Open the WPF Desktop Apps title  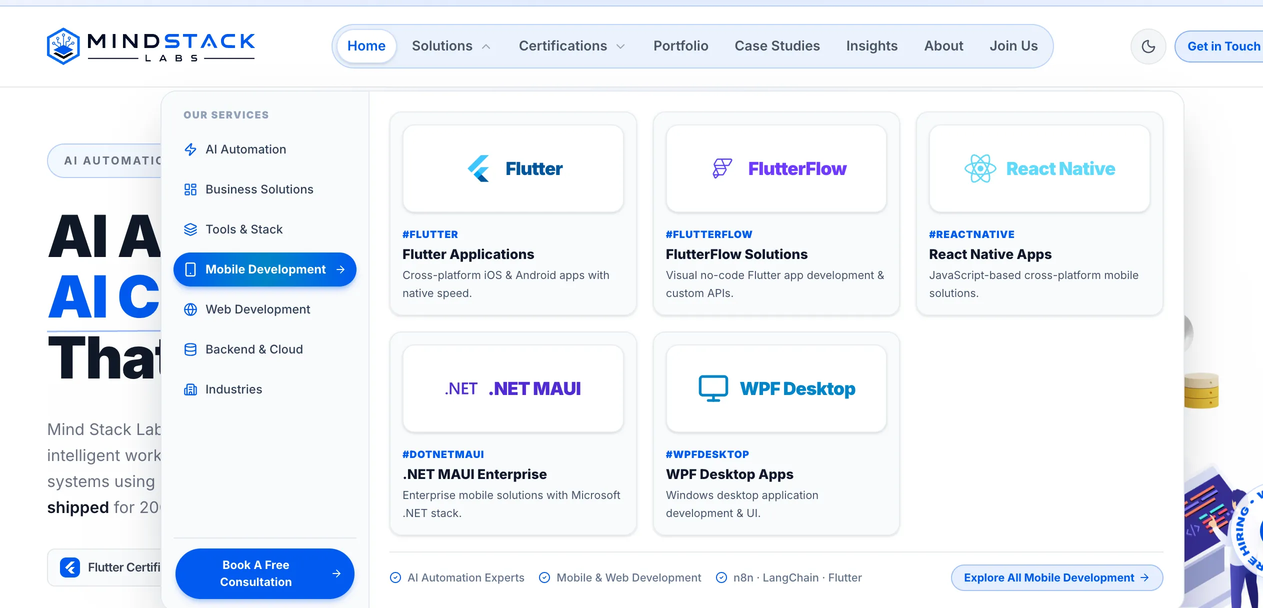[x=729, y=474]
